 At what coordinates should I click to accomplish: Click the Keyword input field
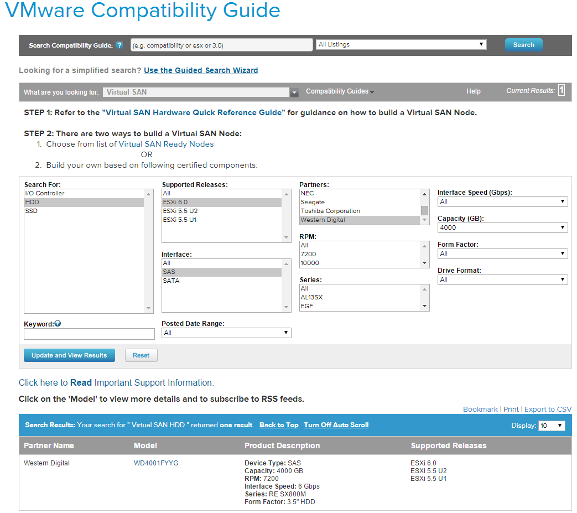click(89, 334)
